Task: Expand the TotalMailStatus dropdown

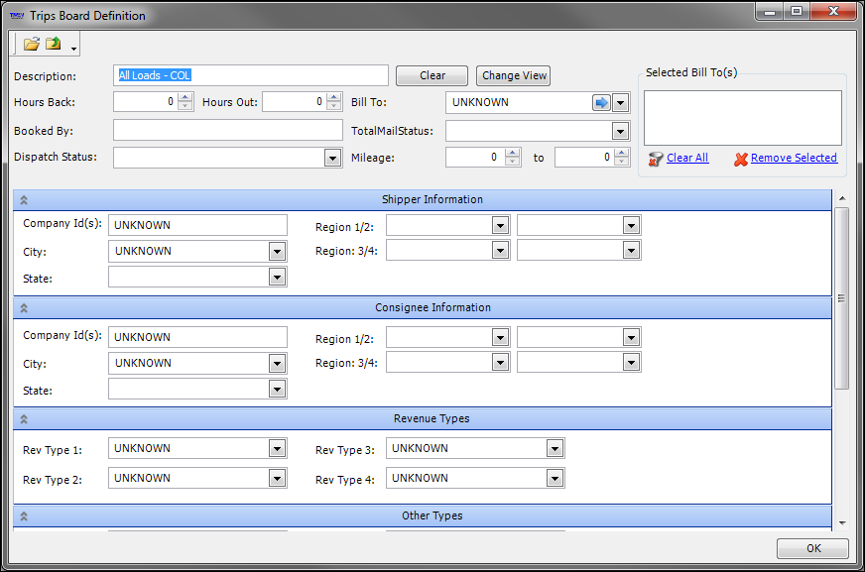Action: click(620, 131)
